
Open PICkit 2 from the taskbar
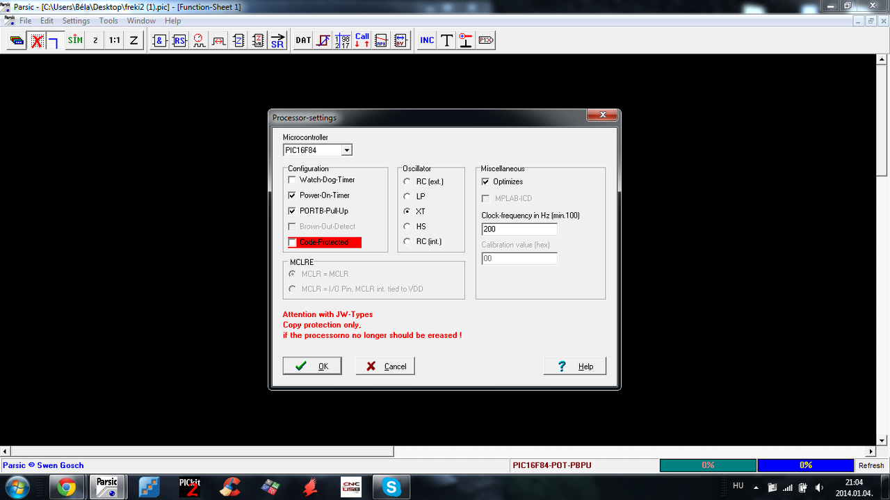189,487
